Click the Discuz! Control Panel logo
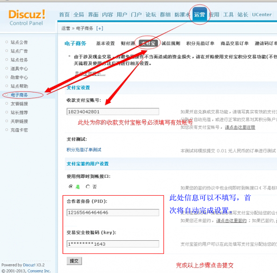The width and height of the screenshot is (277, 273). (26, 18)
